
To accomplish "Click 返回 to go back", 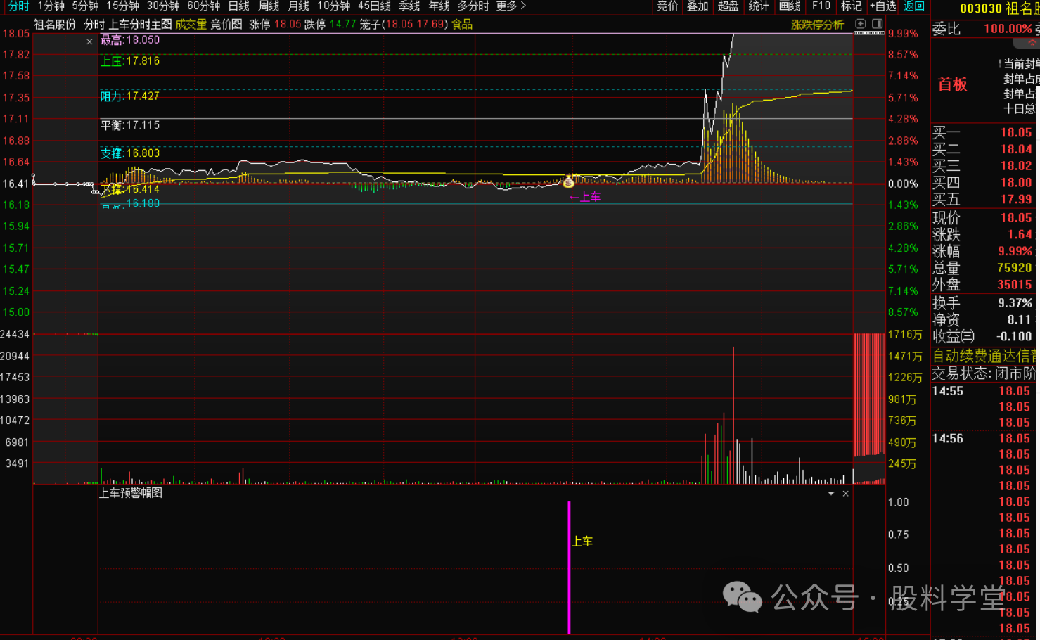I will coord(913,6).
